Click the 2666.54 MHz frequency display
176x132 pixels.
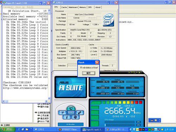[122, 111]
